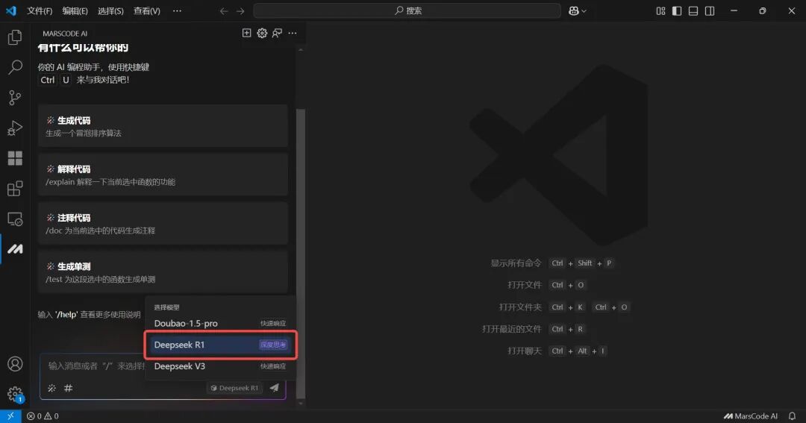Open the 选择(S) menu
The image size is (806, 423).
(110, 10)
